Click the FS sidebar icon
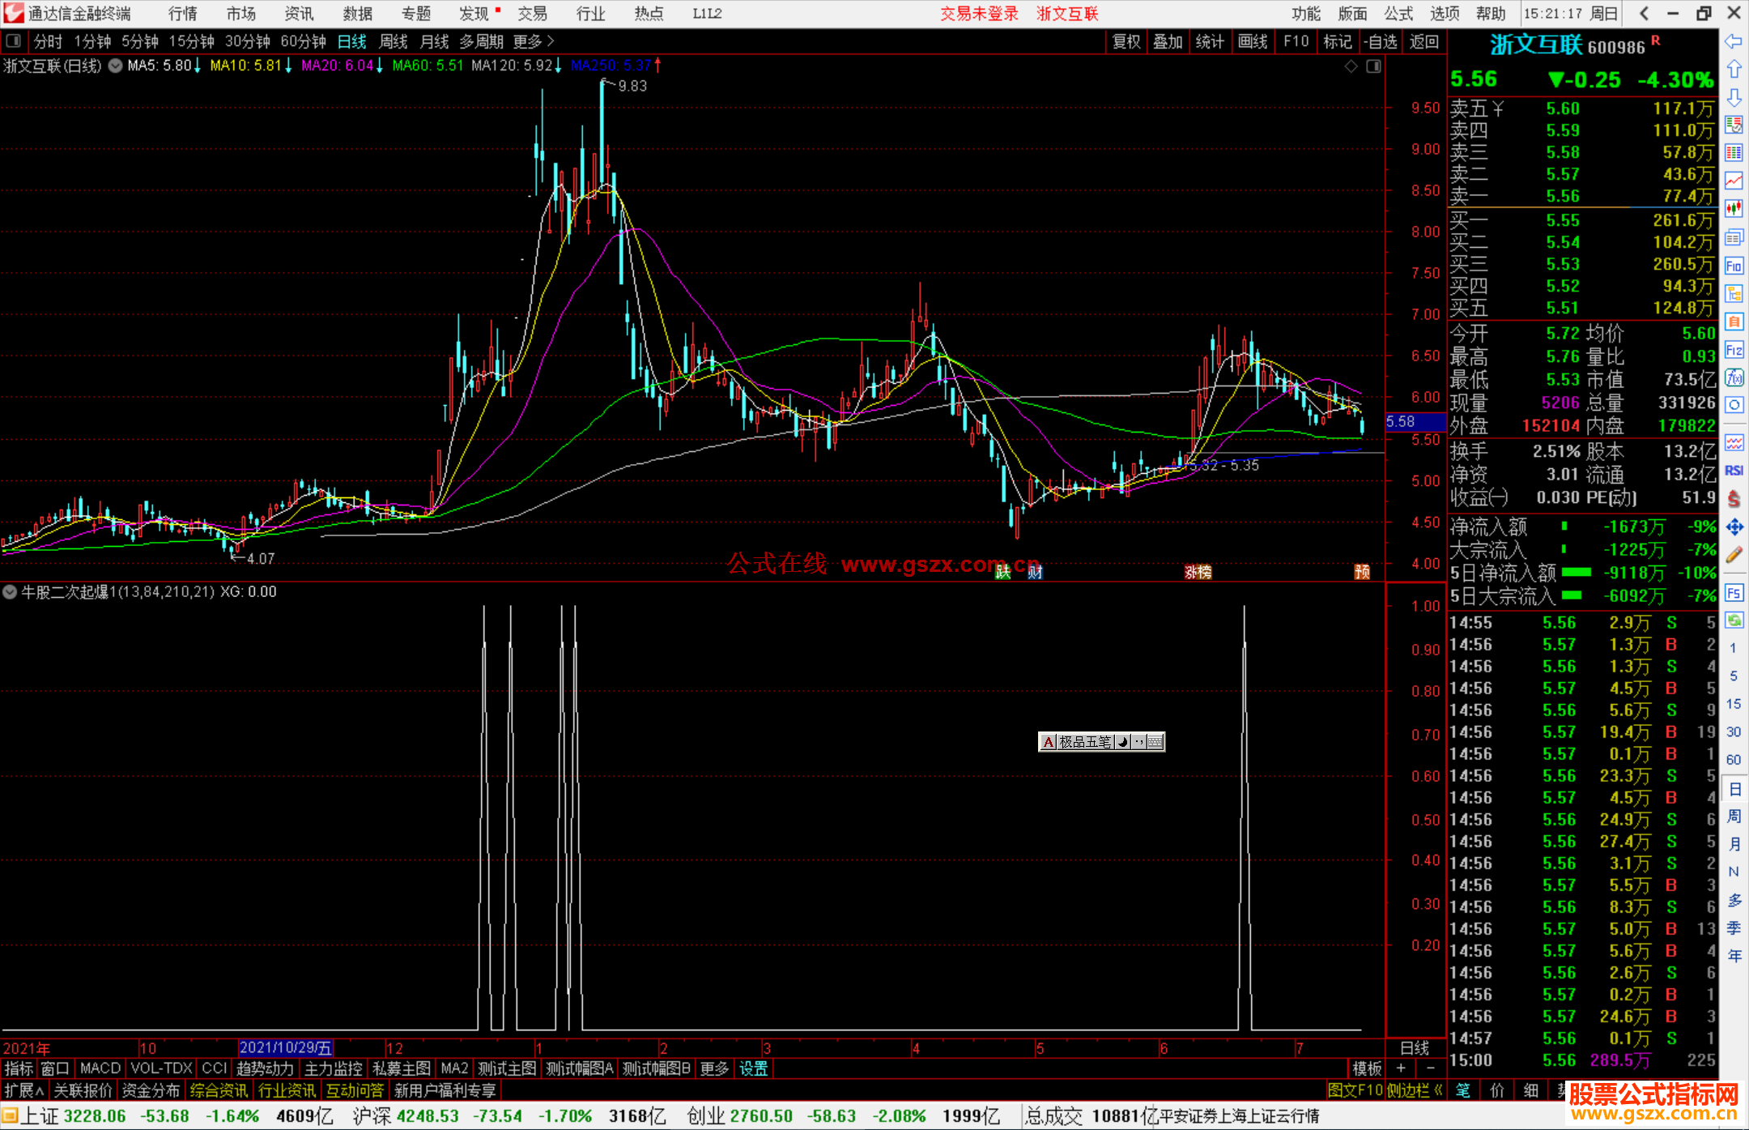The width and height of the screenshot is (1749, 1130). (1734, 592)
